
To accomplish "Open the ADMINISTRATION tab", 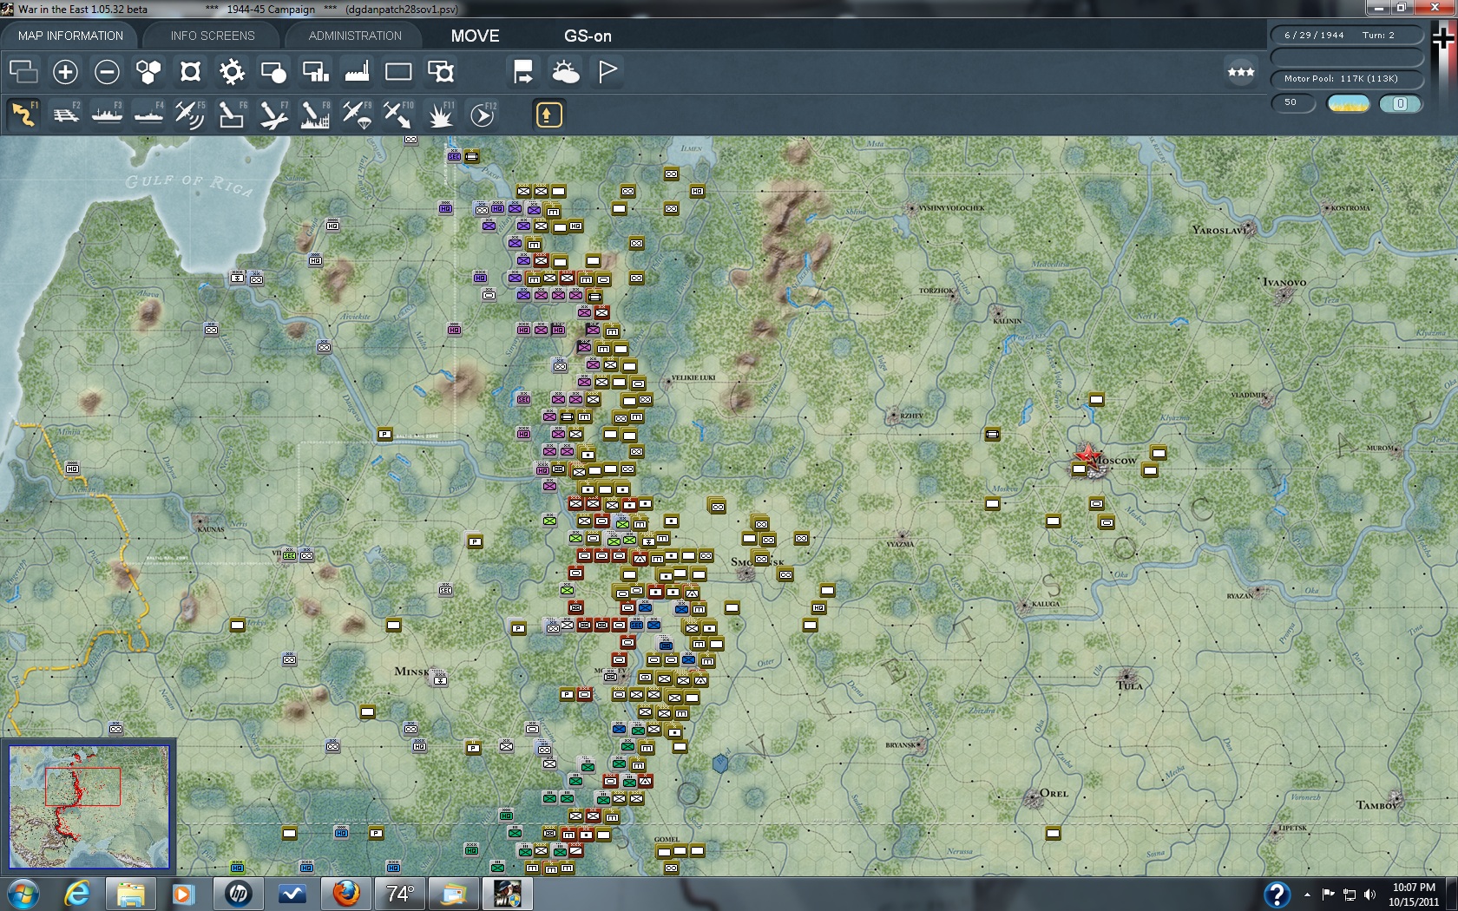I will pos(355,36).
